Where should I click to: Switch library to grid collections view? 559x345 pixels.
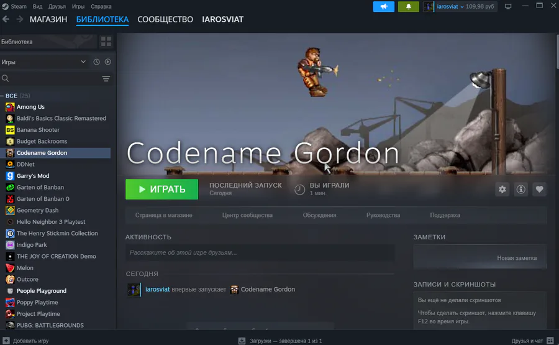click(x=106, y=42)
